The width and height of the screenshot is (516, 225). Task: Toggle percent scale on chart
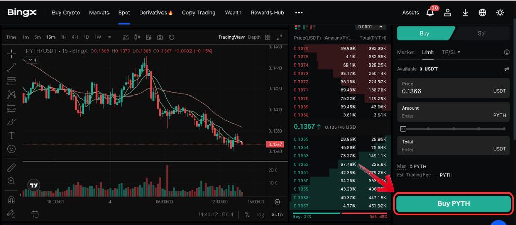pyautogui.click(x=247, y=214)
